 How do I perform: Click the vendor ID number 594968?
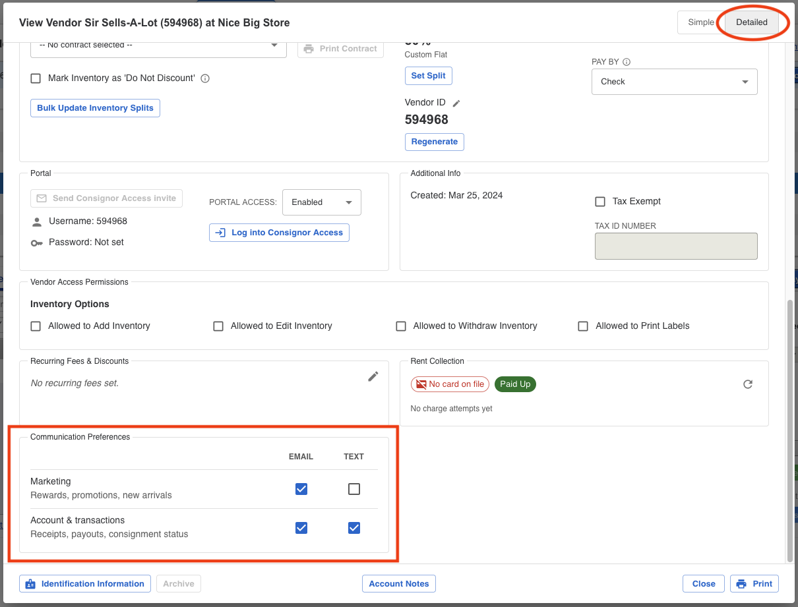(426, 120)
